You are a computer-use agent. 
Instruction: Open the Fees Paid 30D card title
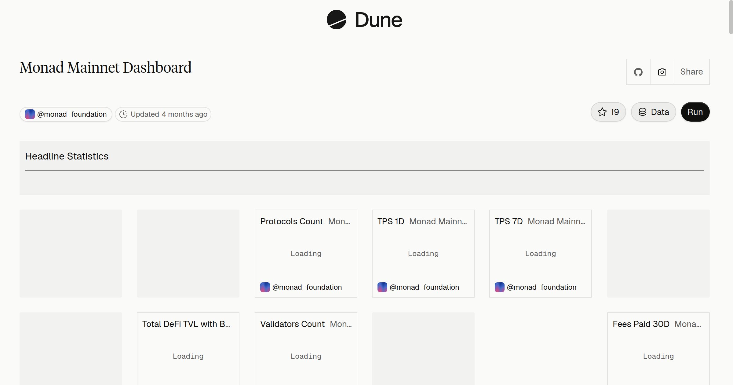coord(641,324)
